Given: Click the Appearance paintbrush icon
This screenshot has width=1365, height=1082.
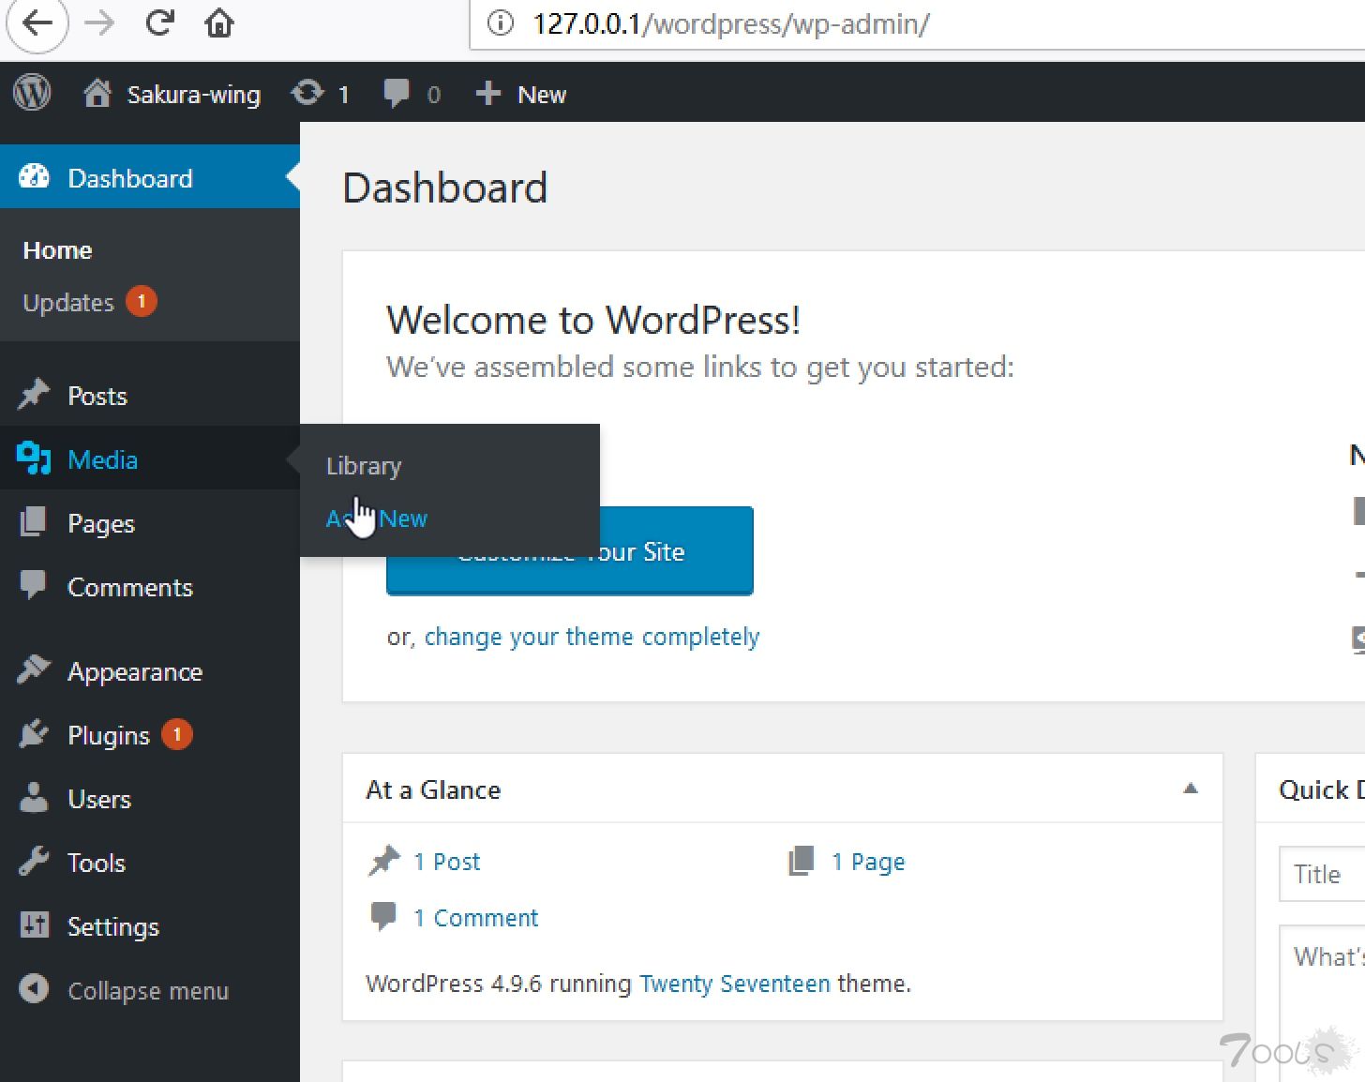Looking at the screenshot, I should coord(34,669).
